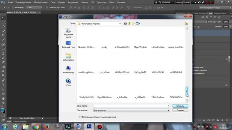
Task: Open Recent Places (Недавние места)
Action: coord(68,33)
